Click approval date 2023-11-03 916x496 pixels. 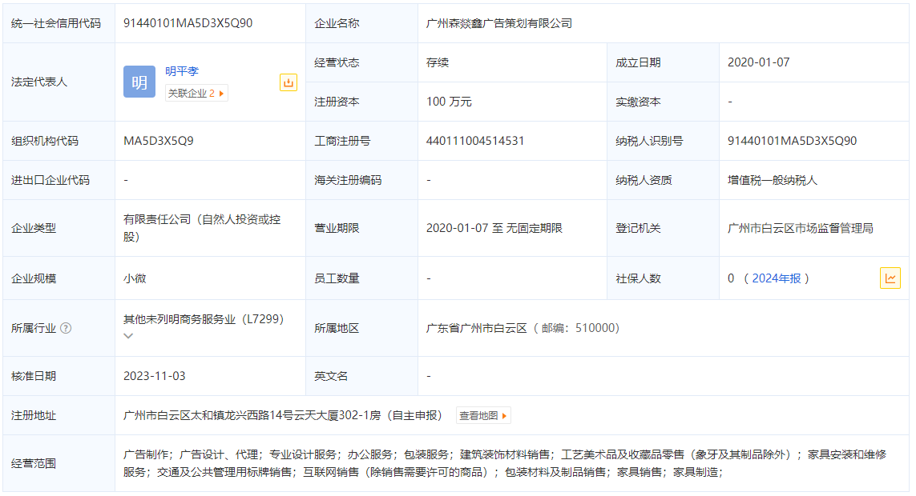(154, 376)
